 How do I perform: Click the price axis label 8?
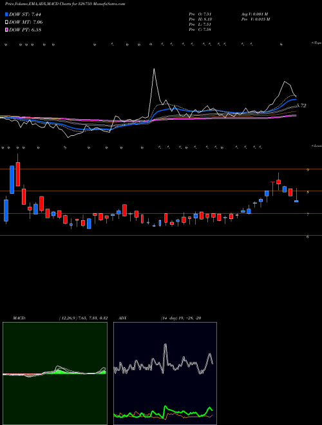tap(308, 192)
